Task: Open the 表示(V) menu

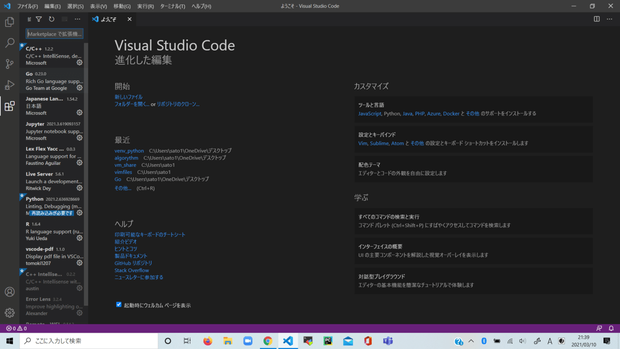Action: click(98, 6)
